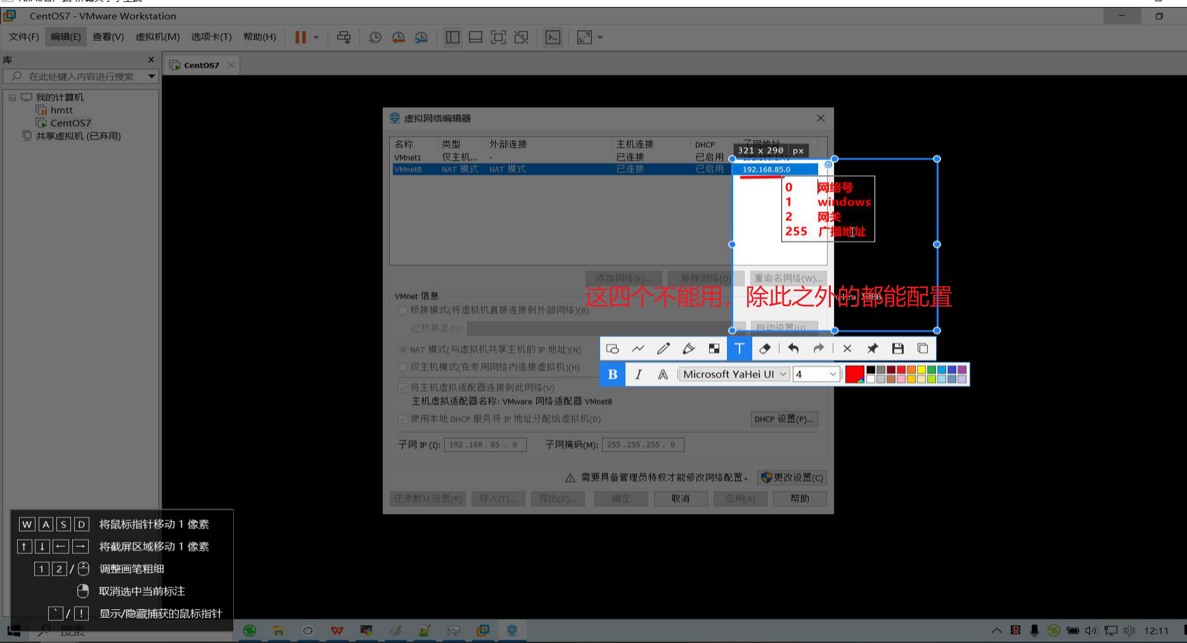This screenshot has width=1187, height=643.
Task: Select the text annotation tool
Action: pos(739,349)
